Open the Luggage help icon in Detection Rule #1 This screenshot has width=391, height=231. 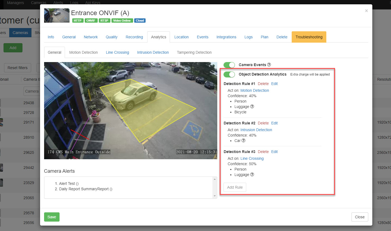click(252, 107)
